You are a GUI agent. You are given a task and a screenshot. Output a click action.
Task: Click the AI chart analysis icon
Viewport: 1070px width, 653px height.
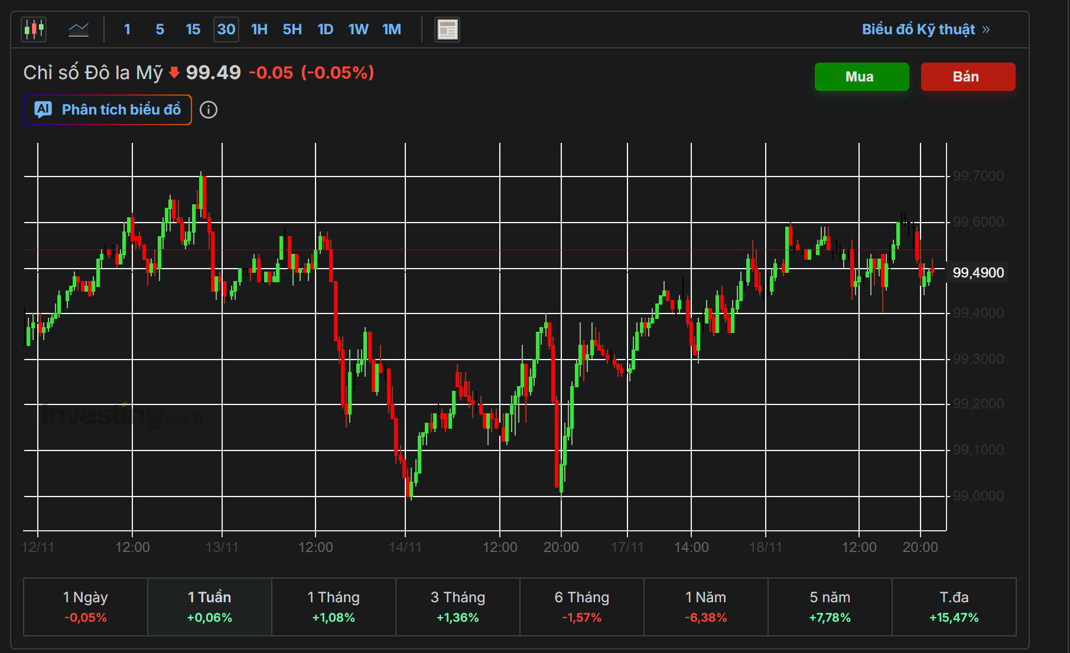(43, 110)
